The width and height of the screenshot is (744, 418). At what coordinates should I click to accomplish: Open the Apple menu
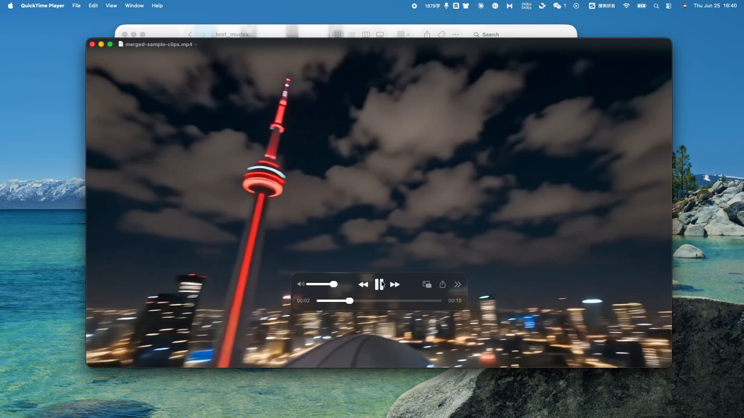10,6
